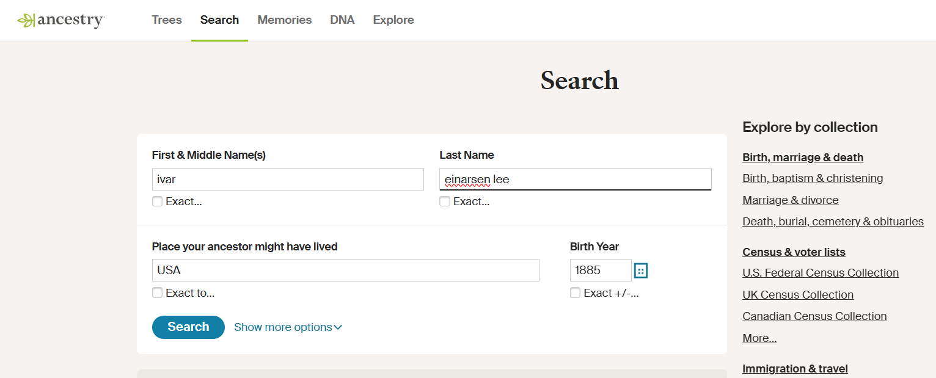Select the Birth Year input field
The height and width of the screenshot is (378, 936).
tap(600, 269)
